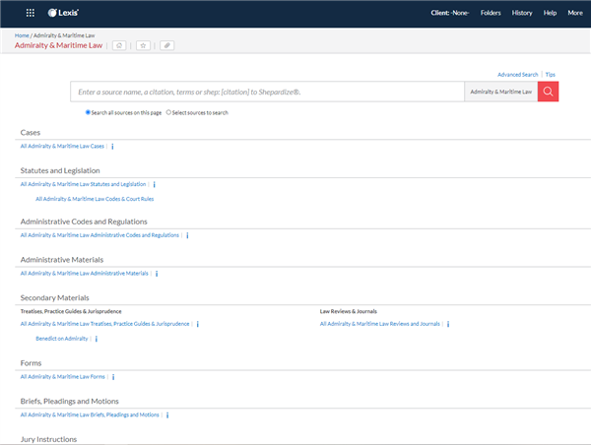This screenshot has width=591, height=445.
Task: Open the Folders menu item
Action: point(491,13)
